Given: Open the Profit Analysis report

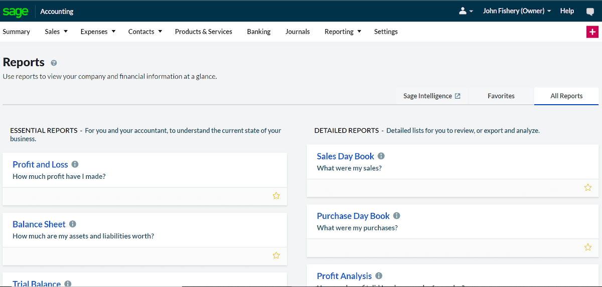Looking at the screenshot, I should [344, 276].
